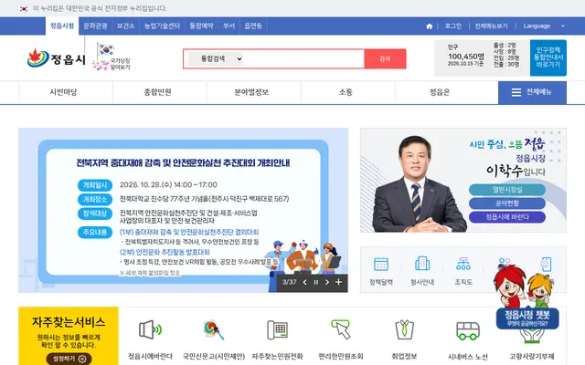
Task: Click the mayor 이학수 portrait image
Action: click(420, 184)
